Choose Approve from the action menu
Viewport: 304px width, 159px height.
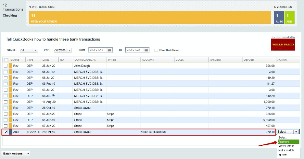288,142
